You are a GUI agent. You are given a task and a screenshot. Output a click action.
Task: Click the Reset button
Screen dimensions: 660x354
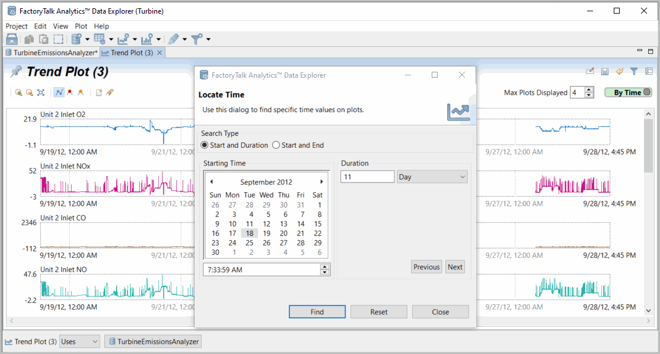379,312
